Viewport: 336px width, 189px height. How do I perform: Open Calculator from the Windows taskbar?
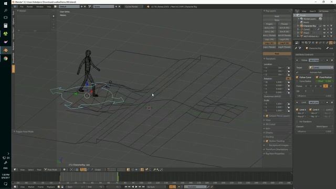tap(6, 26)
